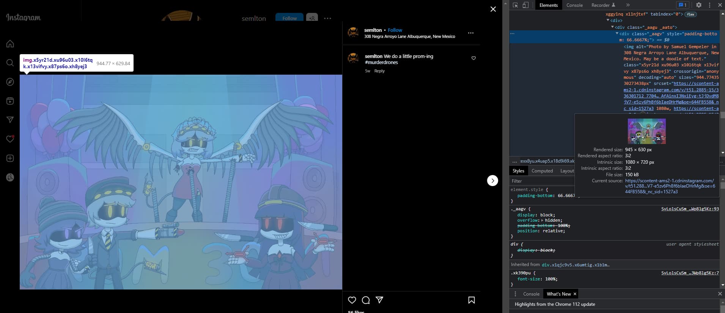
Task: Collapse the selected _aagv div node
Action: 617,34
